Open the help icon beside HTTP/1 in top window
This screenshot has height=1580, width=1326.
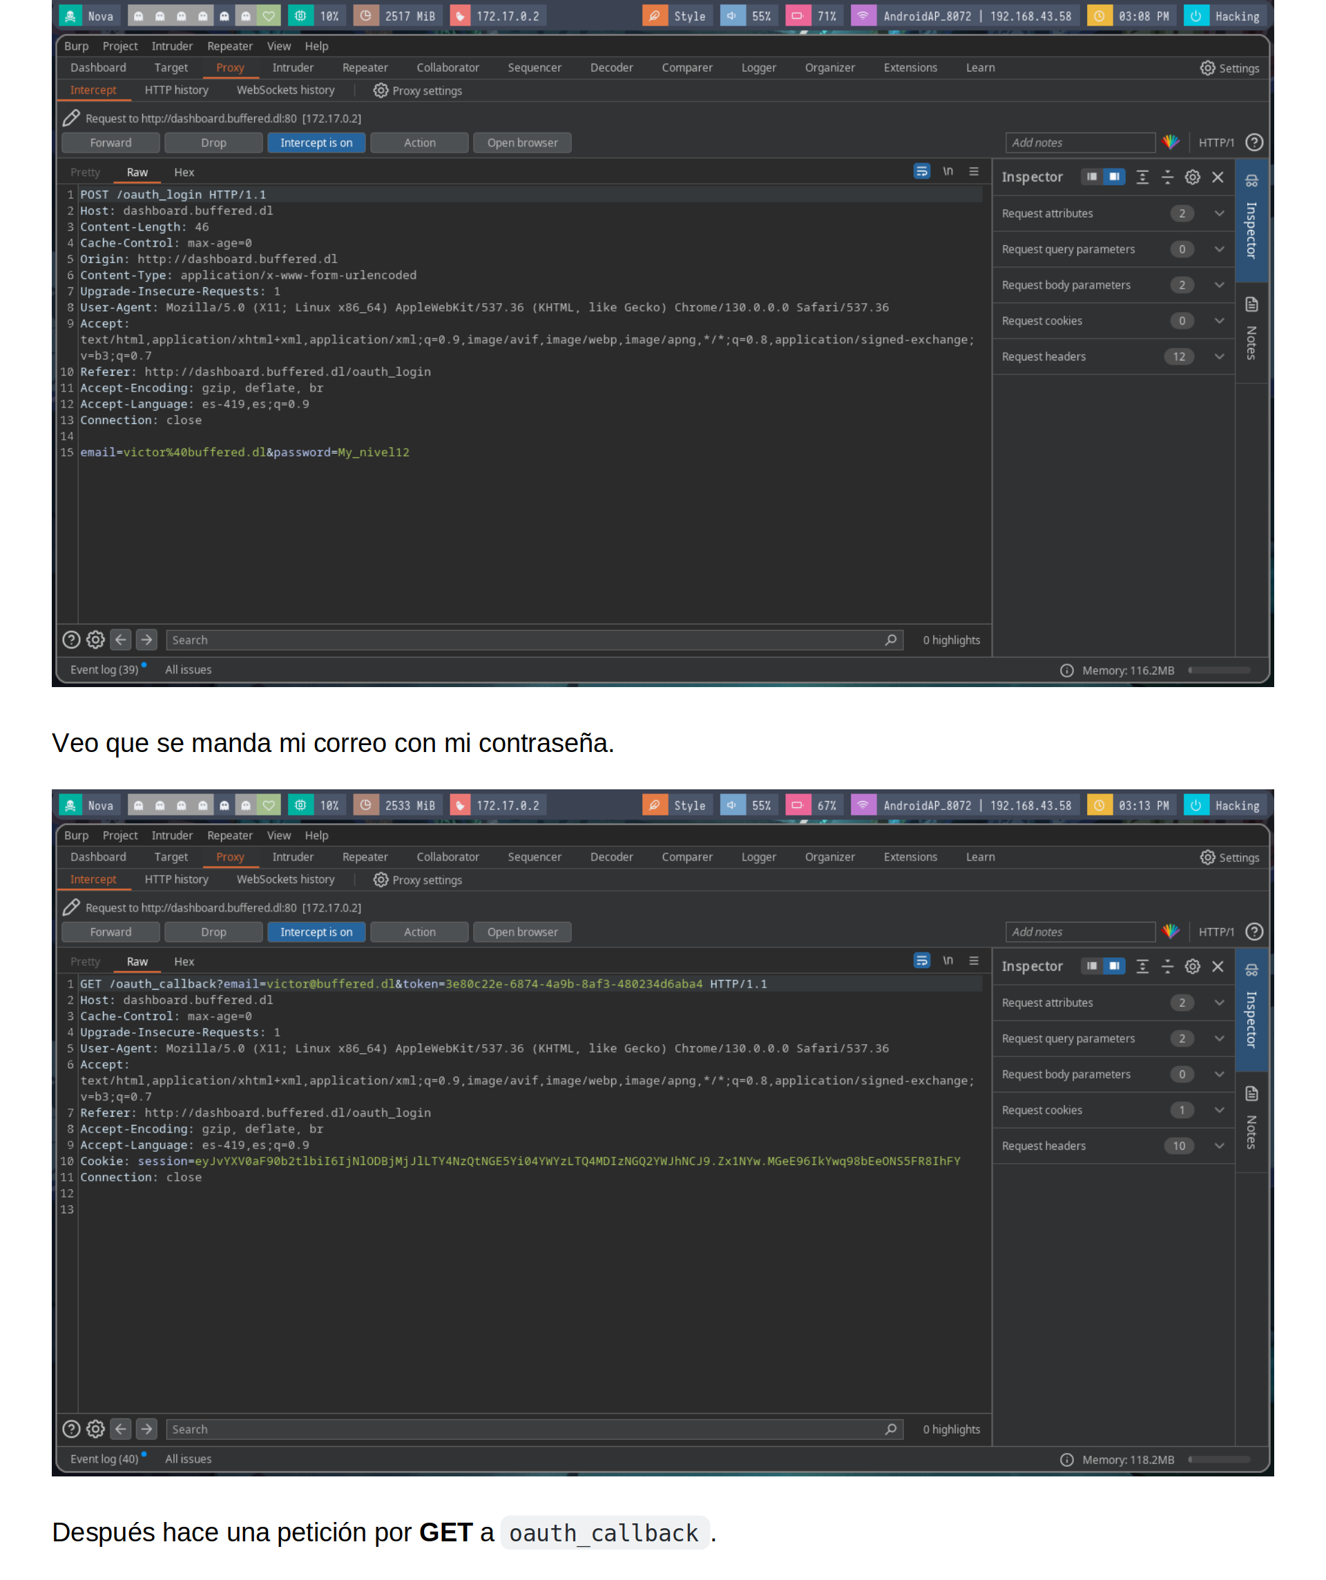click(x=1253, y=142)
